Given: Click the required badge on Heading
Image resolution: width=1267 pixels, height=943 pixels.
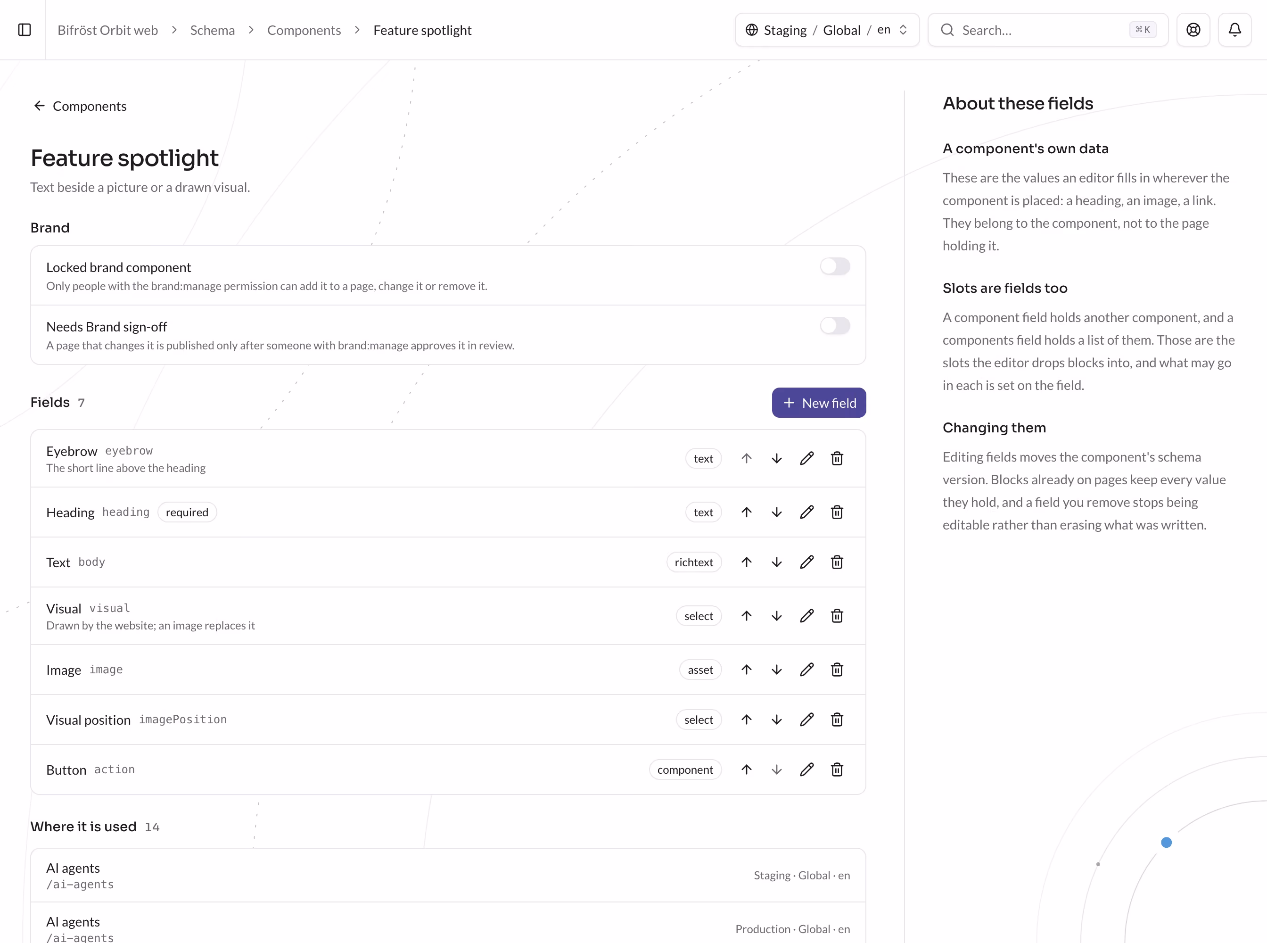Looking at the screenshot, I should point(187,513).
